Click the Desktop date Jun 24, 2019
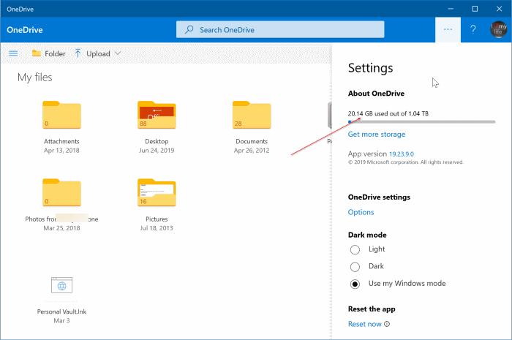This screenshot has height=340, width=512. [157, 151]
